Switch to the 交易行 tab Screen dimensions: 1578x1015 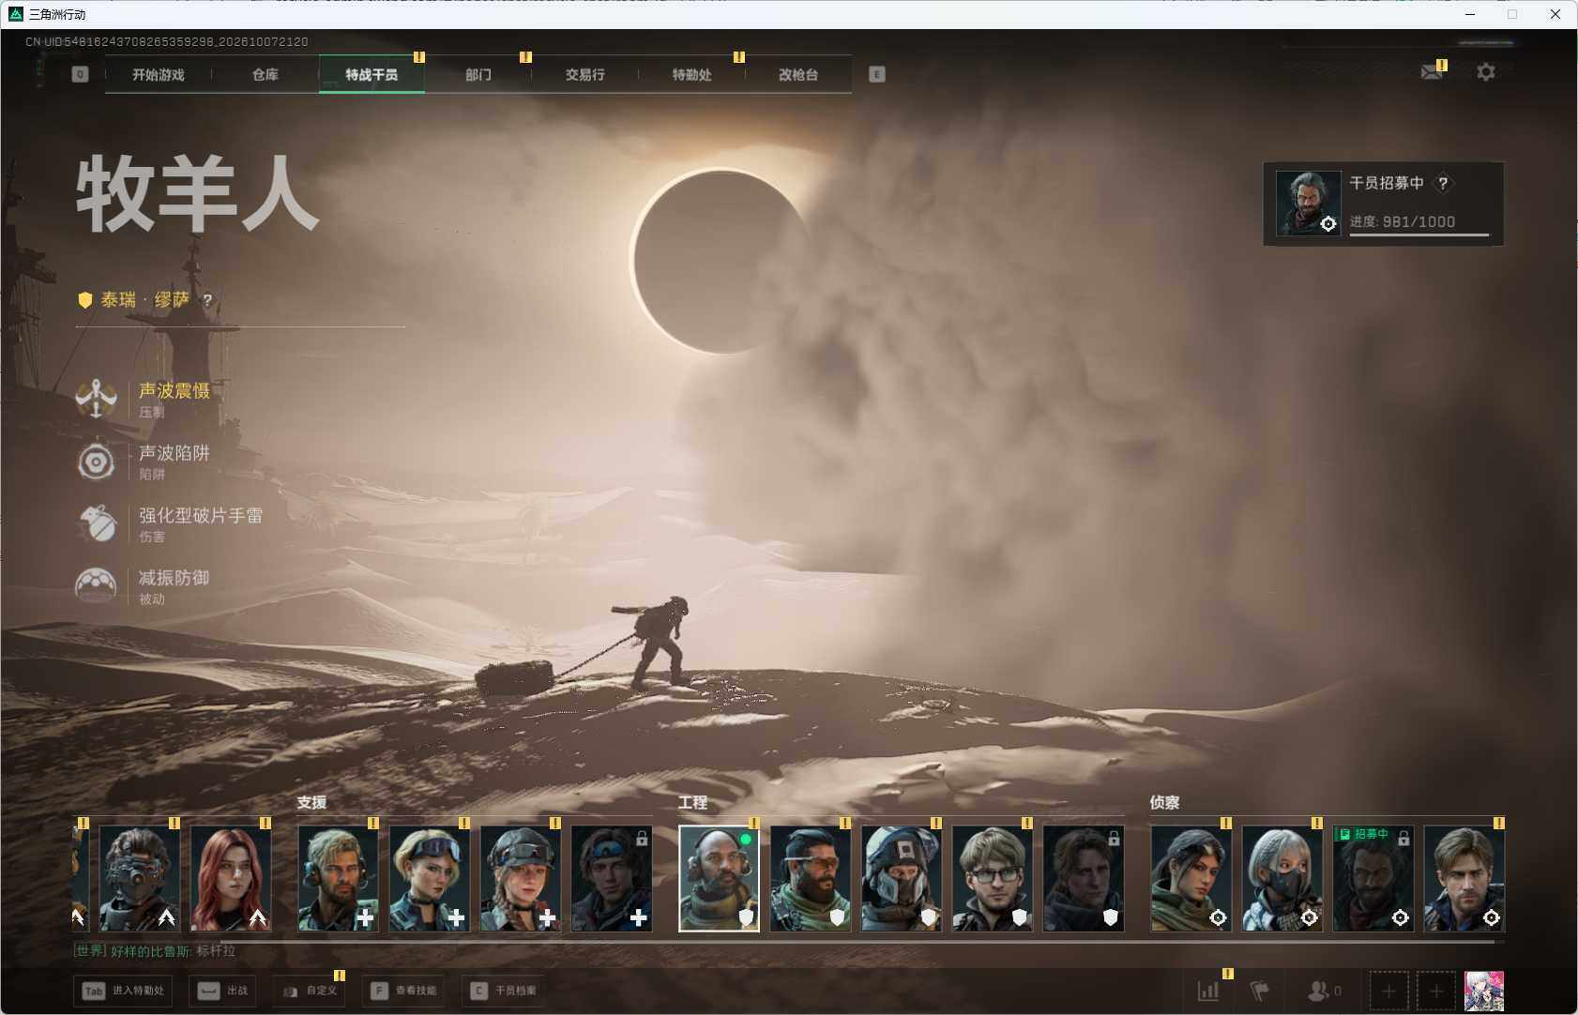[584, 74]
